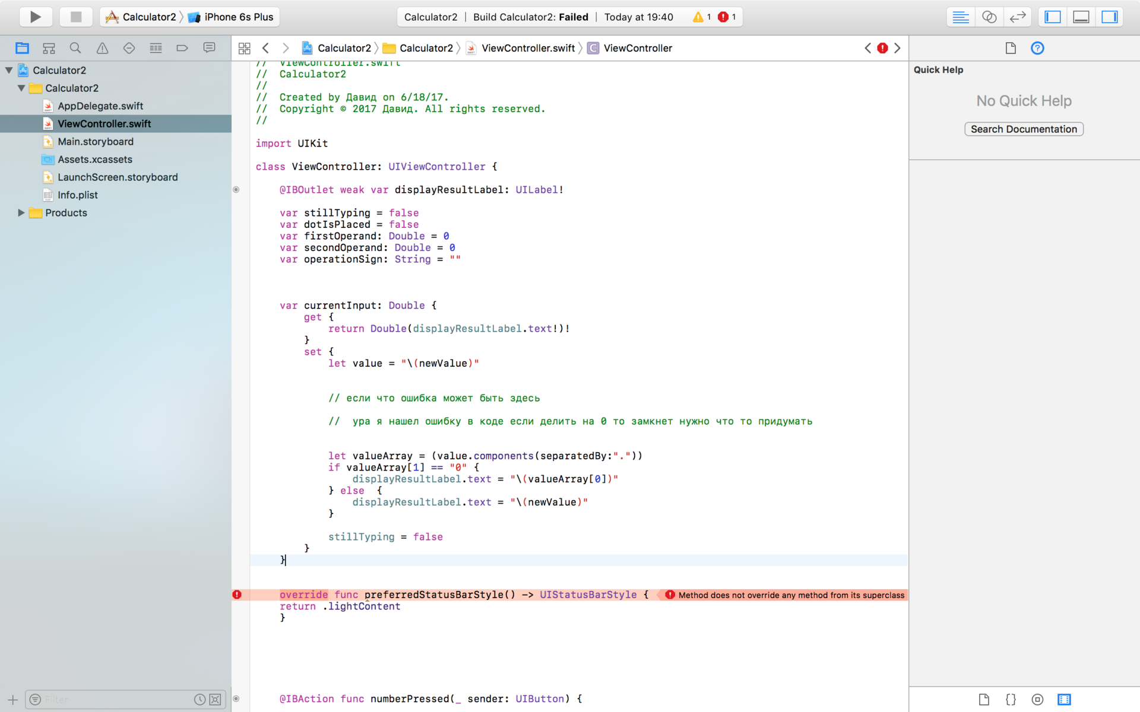Show the Breakpoint navigator
Viewport: 1140px width, 712px height.
click(x=182, y=48)
